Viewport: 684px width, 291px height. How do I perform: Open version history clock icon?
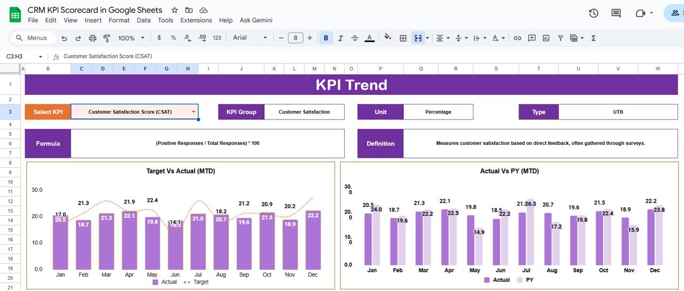pyautogui.click(x=593, y=13)
